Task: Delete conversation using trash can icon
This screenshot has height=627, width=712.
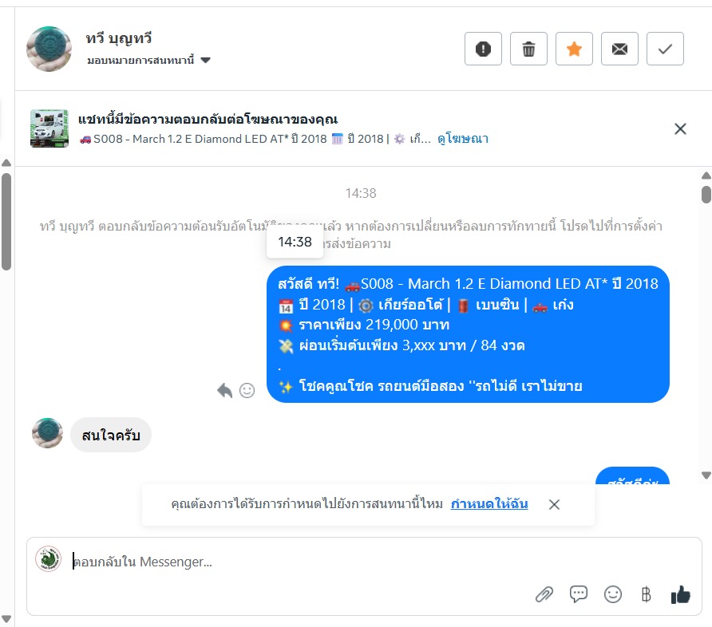Action: click(528, 49)
